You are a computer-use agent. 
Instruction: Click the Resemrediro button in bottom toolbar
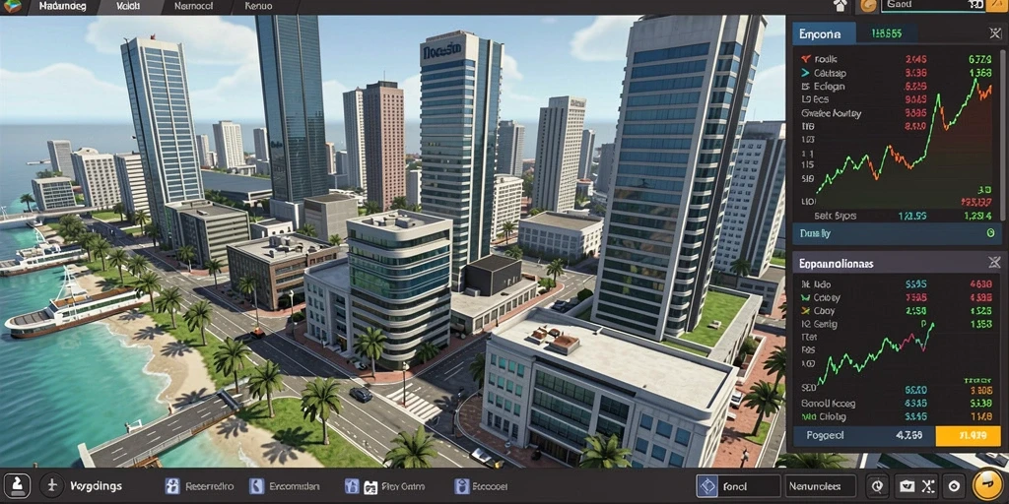(x=199, y=486)
